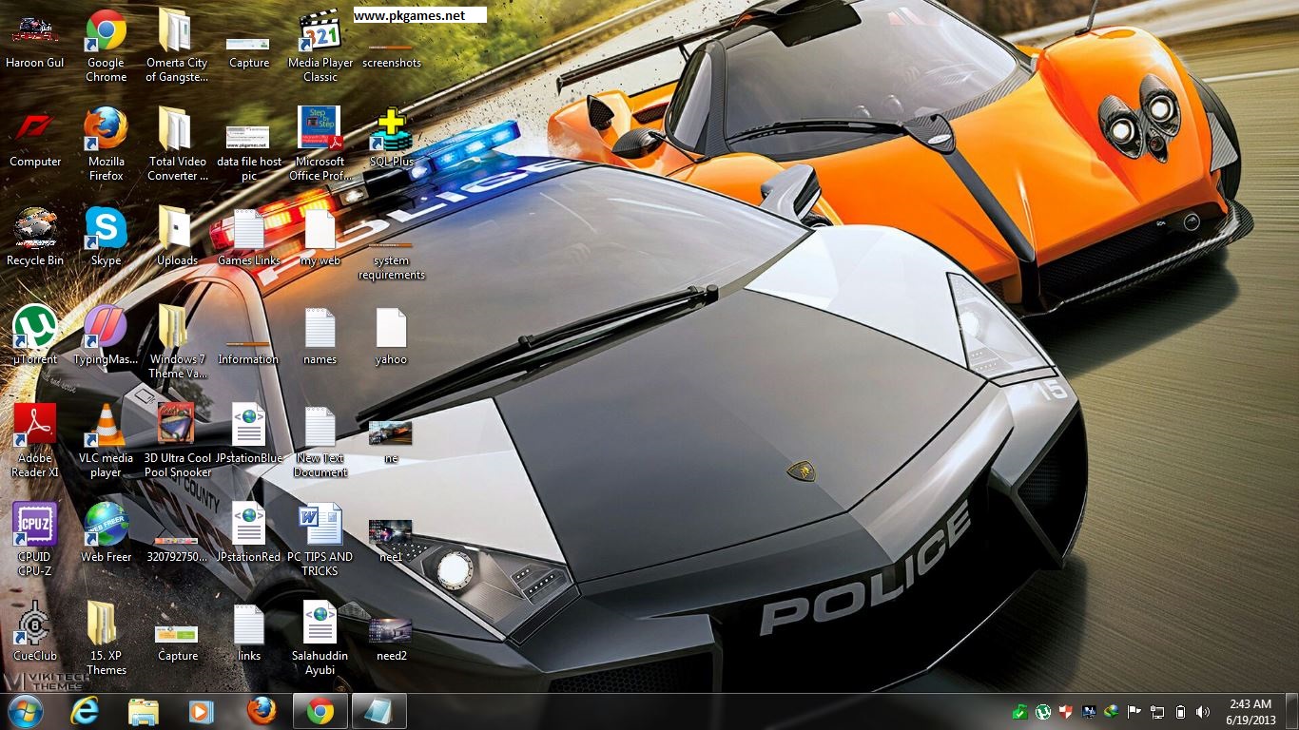
Task: Open Internet Download Manager tray icon
Action: [x=1111, y=711]
